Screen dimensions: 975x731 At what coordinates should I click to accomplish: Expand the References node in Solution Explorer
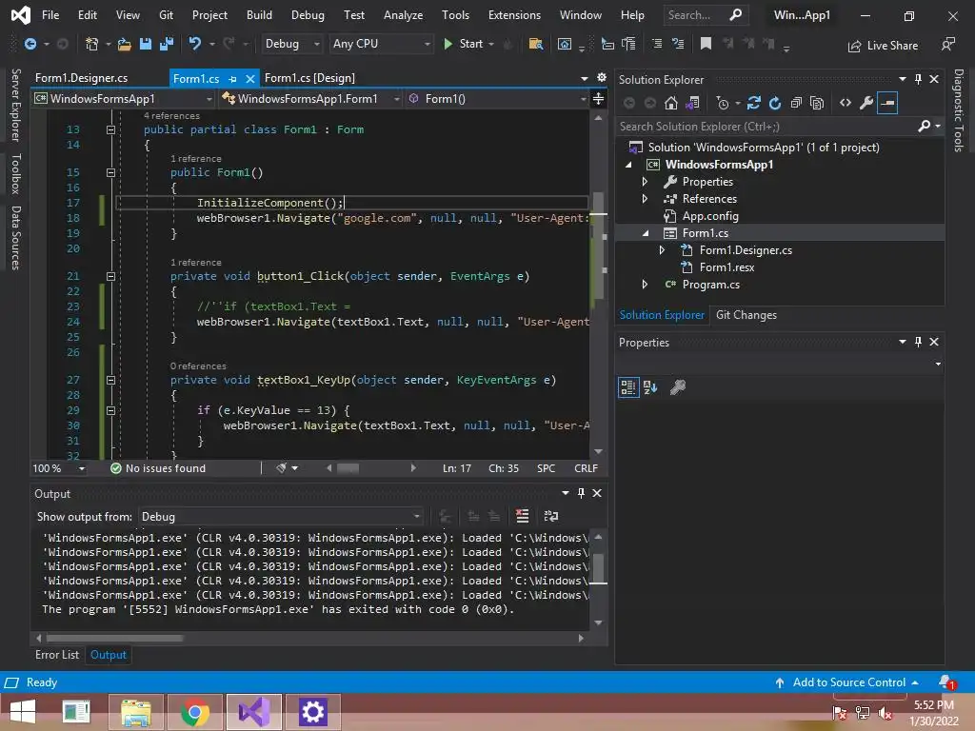(645, 199)
